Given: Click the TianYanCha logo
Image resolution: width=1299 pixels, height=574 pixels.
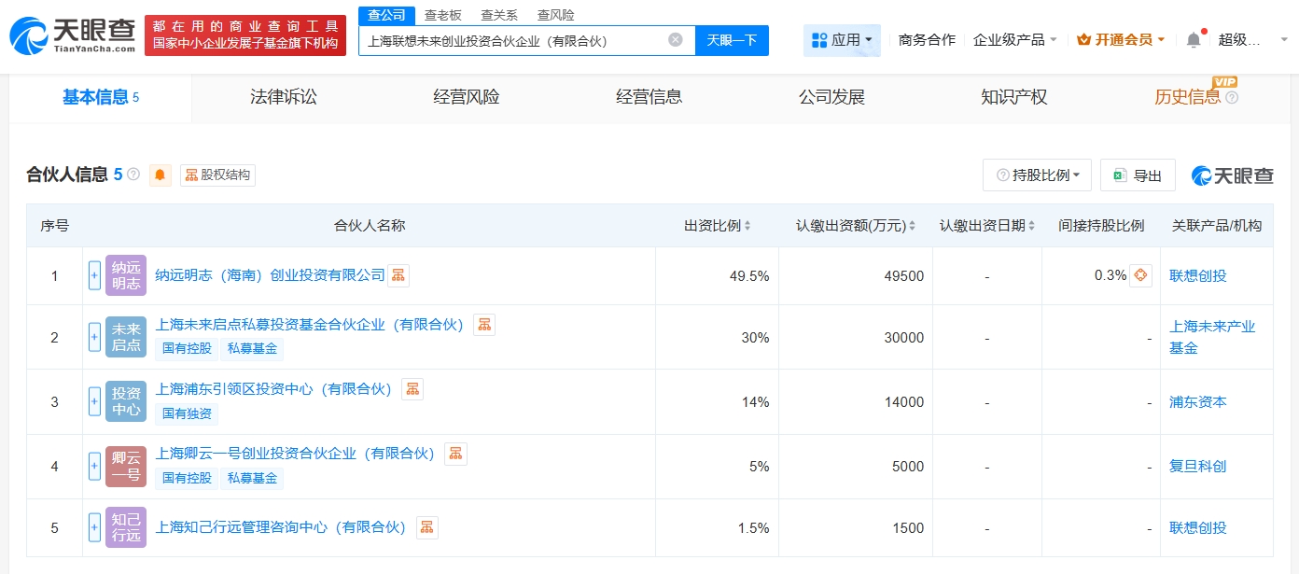Looking at the screenshot, I should (x=73, y=35).
